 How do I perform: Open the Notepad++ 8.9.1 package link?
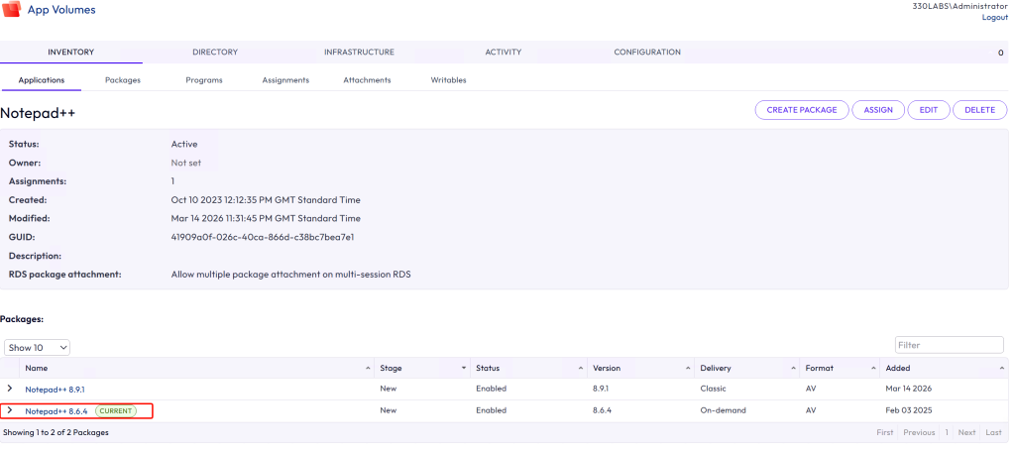point(56,390)
